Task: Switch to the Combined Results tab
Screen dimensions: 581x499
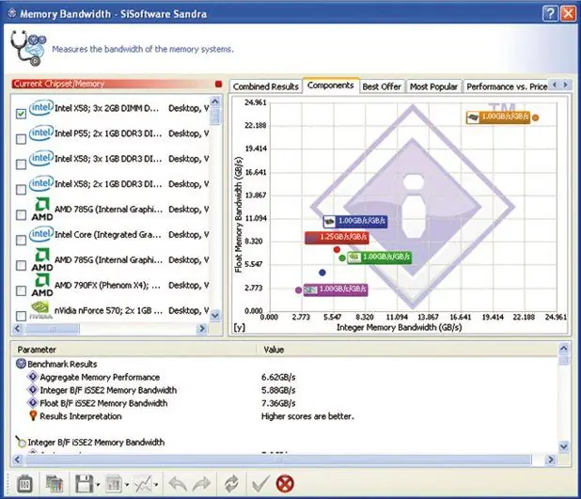Action: tap(266, 86)
